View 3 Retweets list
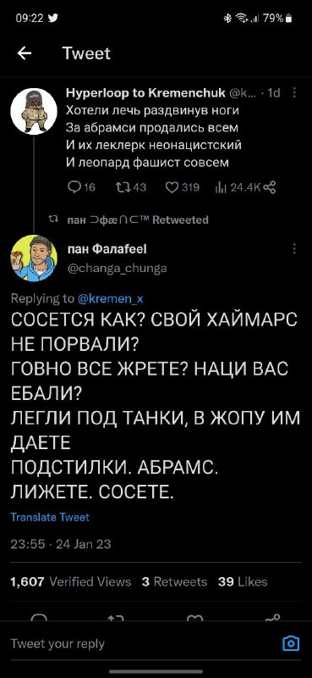The height and width of the screenshot is (678, 312). [x=174, y=581]
